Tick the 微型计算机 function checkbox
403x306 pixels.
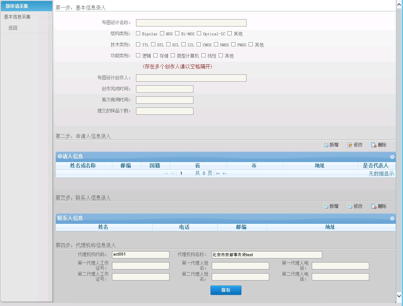[x=173, y=55]
